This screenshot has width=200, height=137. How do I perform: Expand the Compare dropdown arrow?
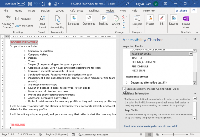(x=137, y=27)
